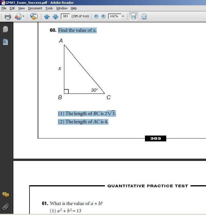
Task: Click the vertex label 'B' on the triangle
Action: coord(60,97)
